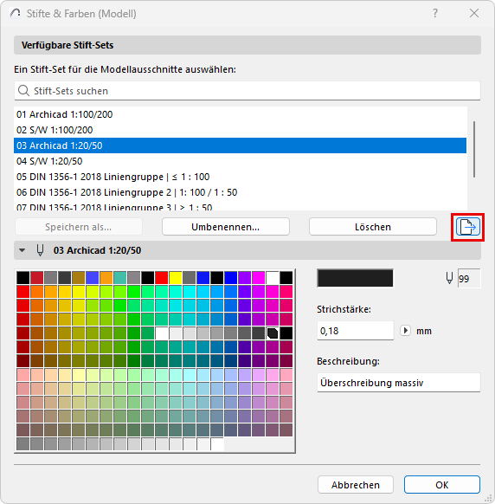Click the export pen set icon

467,227
